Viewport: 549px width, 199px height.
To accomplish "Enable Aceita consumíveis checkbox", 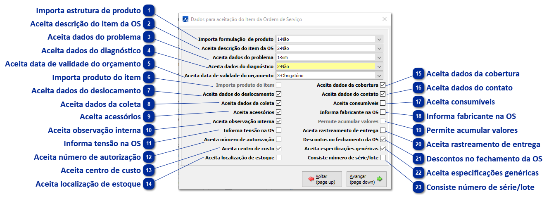I will pyautogui.click(x=383, y=103).
